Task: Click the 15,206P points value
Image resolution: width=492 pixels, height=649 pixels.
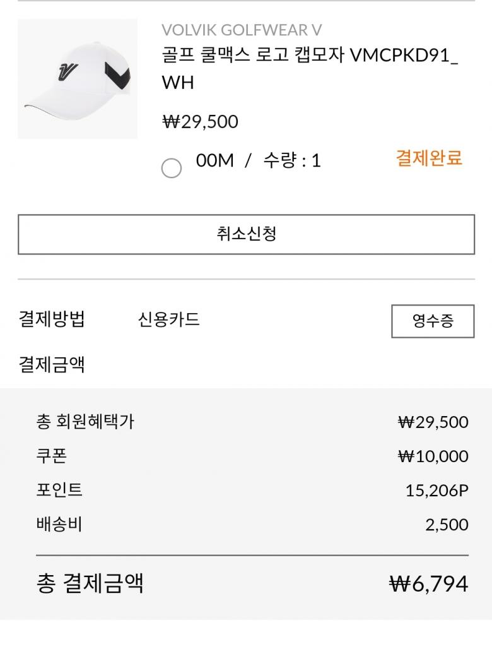Action: tap(436, 491)
